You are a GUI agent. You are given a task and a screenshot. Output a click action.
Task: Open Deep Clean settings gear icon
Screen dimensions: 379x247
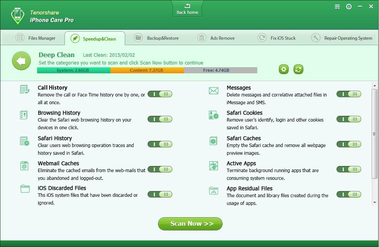click(x=284, y=69)
